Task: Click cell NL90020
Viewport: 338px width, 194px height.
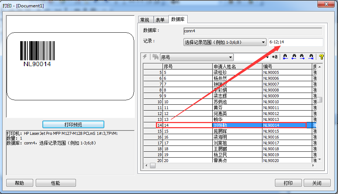Action: (287, 160)
